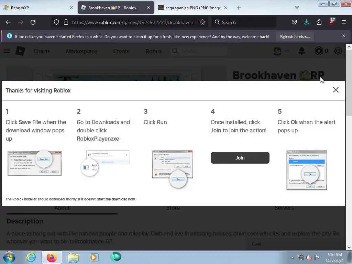Viewport: 352px width, 264px height.
Task: Open the Action Center flag tray icon
Action: pyautogui.click(x=317, y=257)
